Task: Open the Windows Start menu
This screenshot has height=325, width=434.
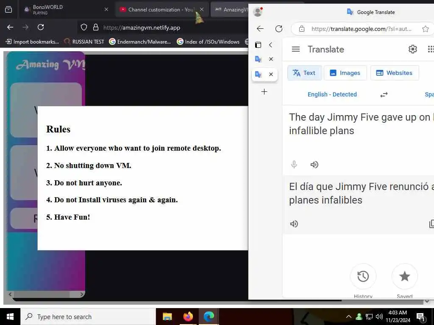Action: (10, 317)
